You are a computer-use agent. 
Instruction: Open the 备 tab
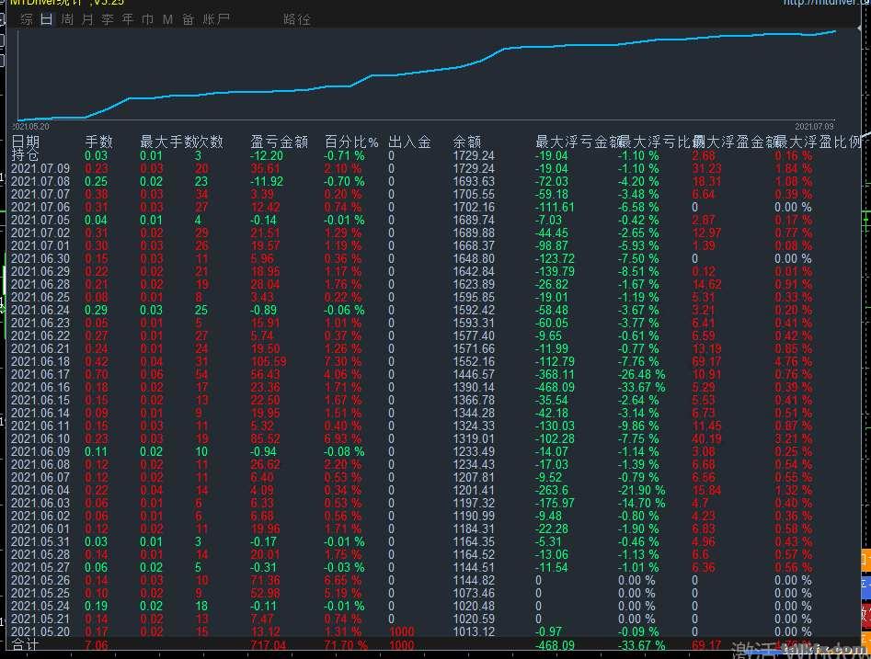pos(189,19)
